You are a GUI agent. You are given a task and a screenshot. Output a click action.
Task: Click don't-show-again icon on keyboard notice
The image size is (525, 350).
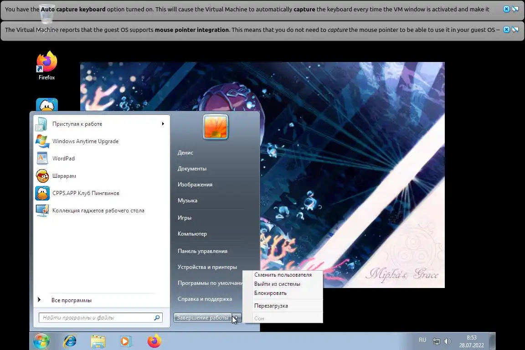click(x=515, y=9)
